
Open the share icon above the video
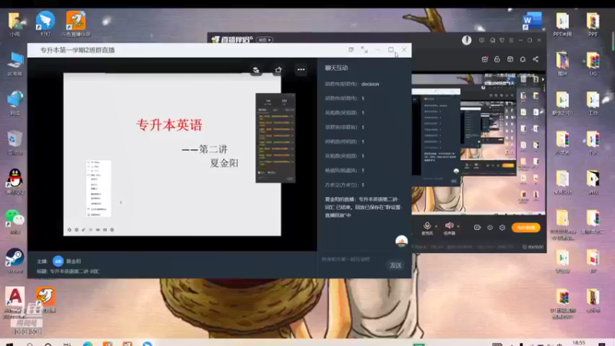(x=278, y=69)
